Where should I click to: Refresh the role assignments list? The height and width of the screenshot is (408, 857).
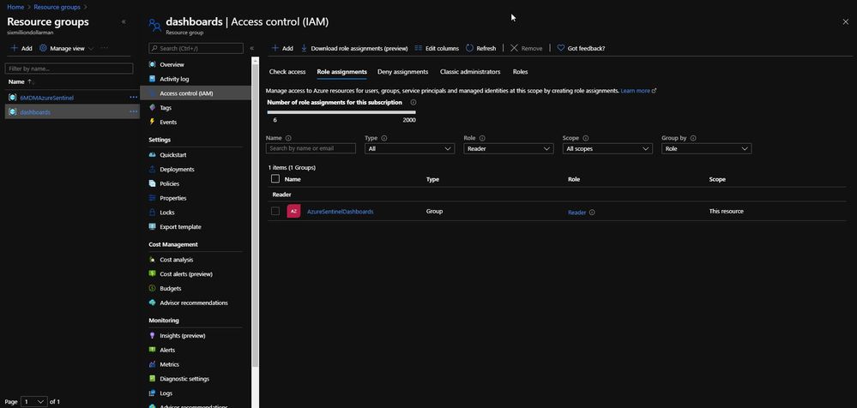481,48
